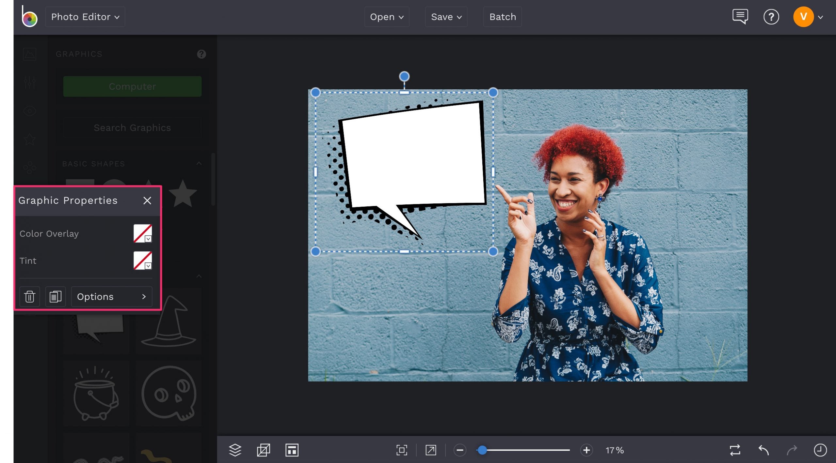
Task: Click the trash icon to delete graphic
Action: tap(30, 297)
